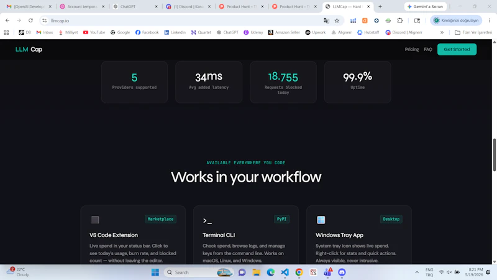This screenshot has width=497, height=280.
Task: Click the VS Code Extension title
Action: click(x=114, y=235)
